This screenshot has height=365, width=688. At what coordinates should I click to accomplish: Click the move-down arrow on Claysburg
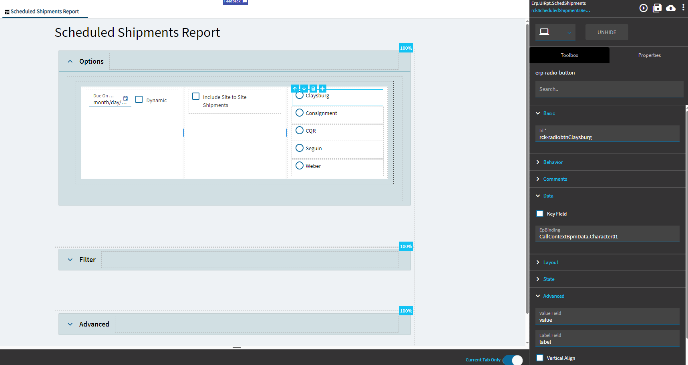point(304,89)
